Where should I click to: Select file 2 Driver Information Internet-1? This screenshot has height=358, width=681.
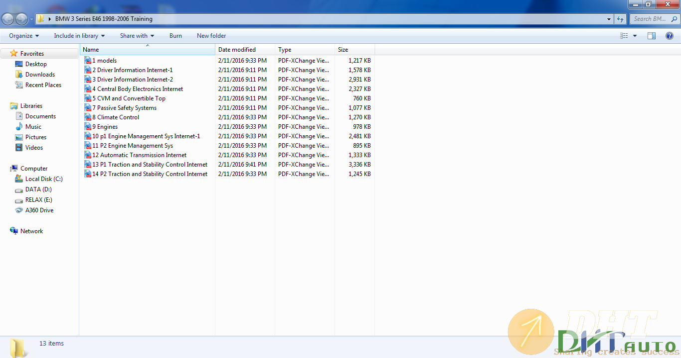click(x=132, y=70)
